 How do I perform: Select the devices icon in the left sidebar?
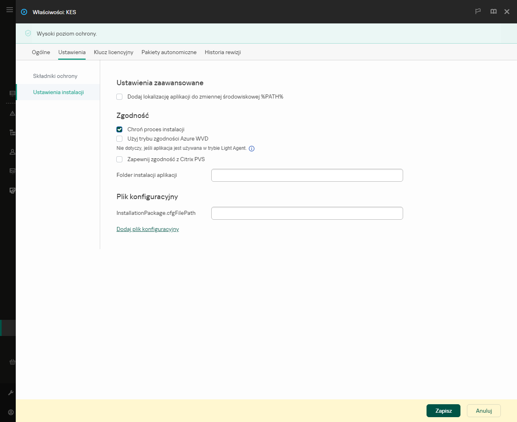[12, 93]
